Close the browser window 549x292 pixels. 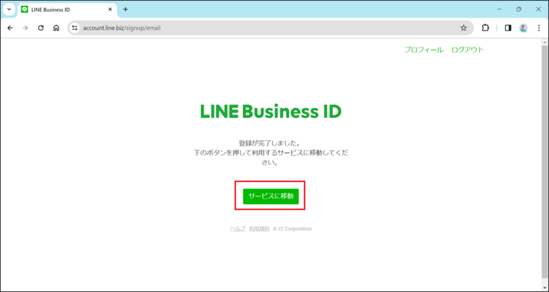coord(538,9)
